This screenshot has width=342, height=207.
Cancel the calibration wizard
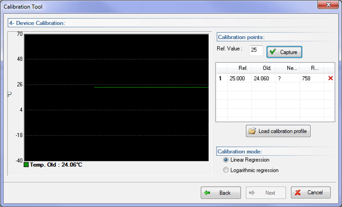tap(311, 192)
